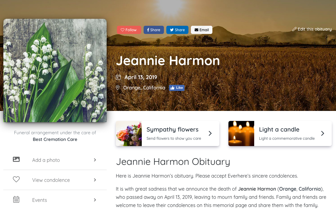Like the page with Facebook thumbs-up button
The height and width of the screenshot is (217, 336).
point(177,88)
